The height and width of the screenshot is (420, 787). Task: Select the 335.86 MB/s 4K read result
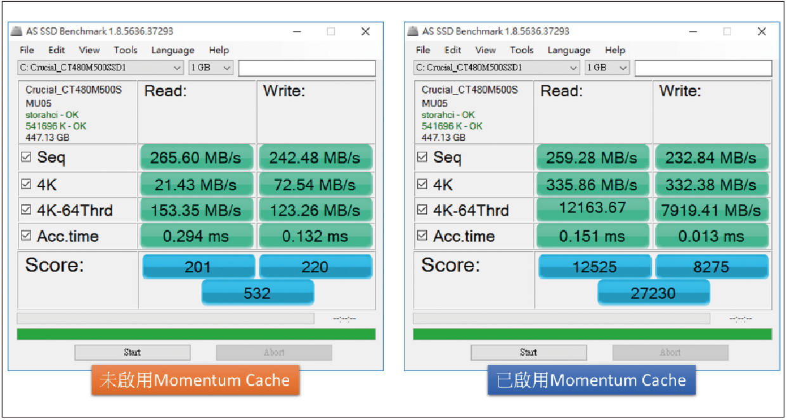click(592, 185)
